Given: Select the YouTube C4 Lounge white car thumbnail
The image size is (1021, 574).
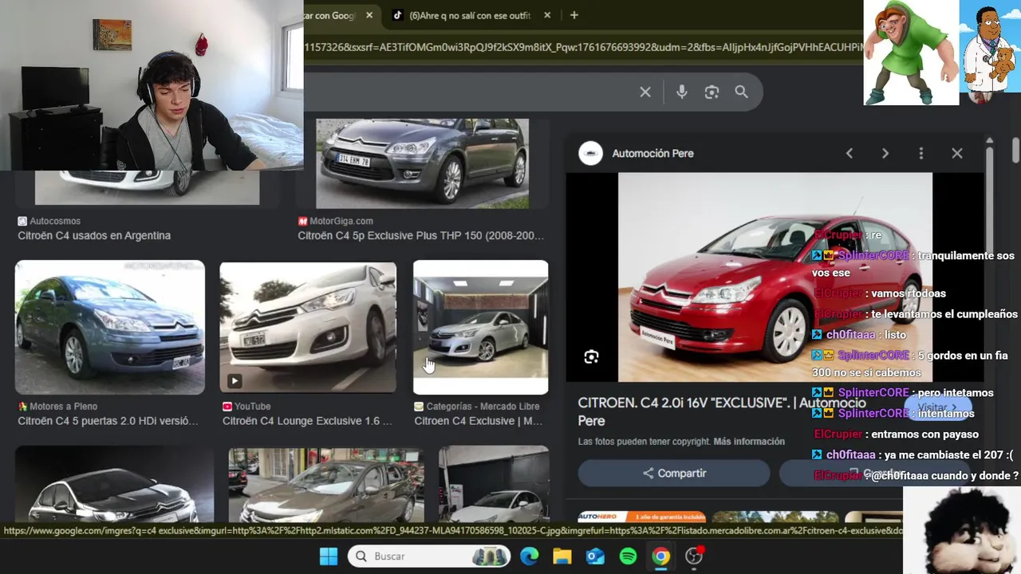Looking at the screenshot, I should [308, 328].
